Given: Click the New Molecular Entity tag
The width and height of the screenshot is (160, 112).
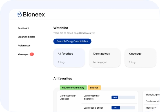Looking at the screenshot, I should 73,88.
